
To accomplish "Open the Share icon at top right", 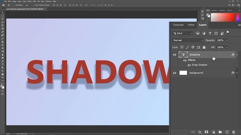I will 239,5.
